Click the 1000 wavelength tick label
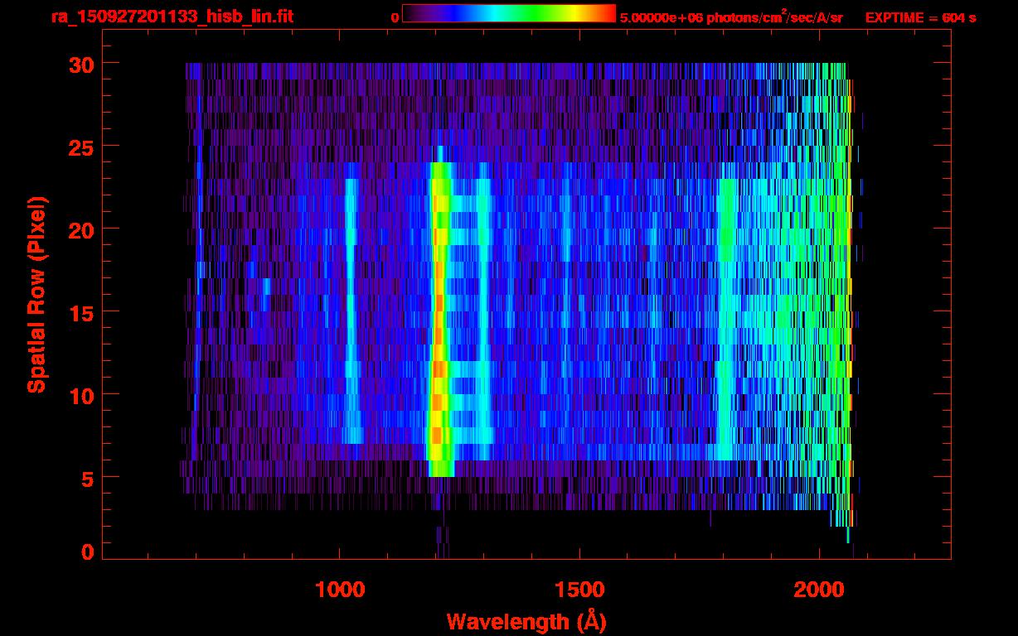Viewport: 1018px width, 636px height. 340,589
